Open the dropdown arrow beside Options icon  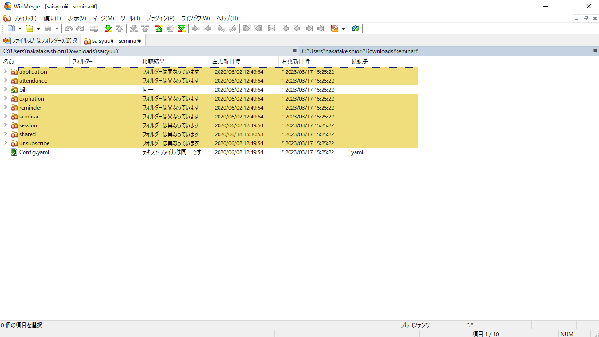pos(343,29)
